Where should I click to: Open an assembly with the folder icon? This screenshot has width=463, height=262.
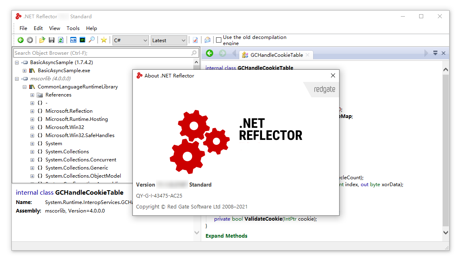pyautogui.click(x=42, y=40)
